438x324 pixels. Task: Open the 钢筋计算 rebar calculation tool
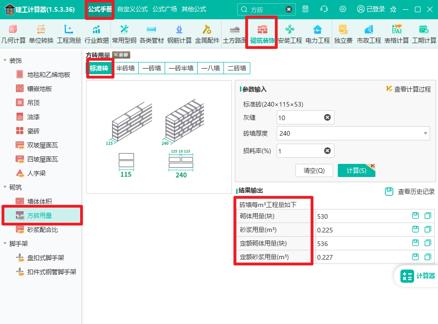(179, 34)
